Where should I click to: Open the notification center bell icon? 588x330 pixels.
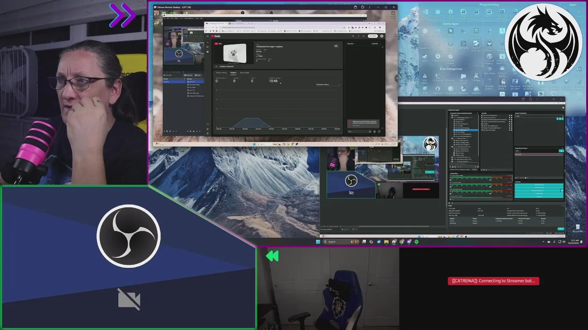[582, 242]
